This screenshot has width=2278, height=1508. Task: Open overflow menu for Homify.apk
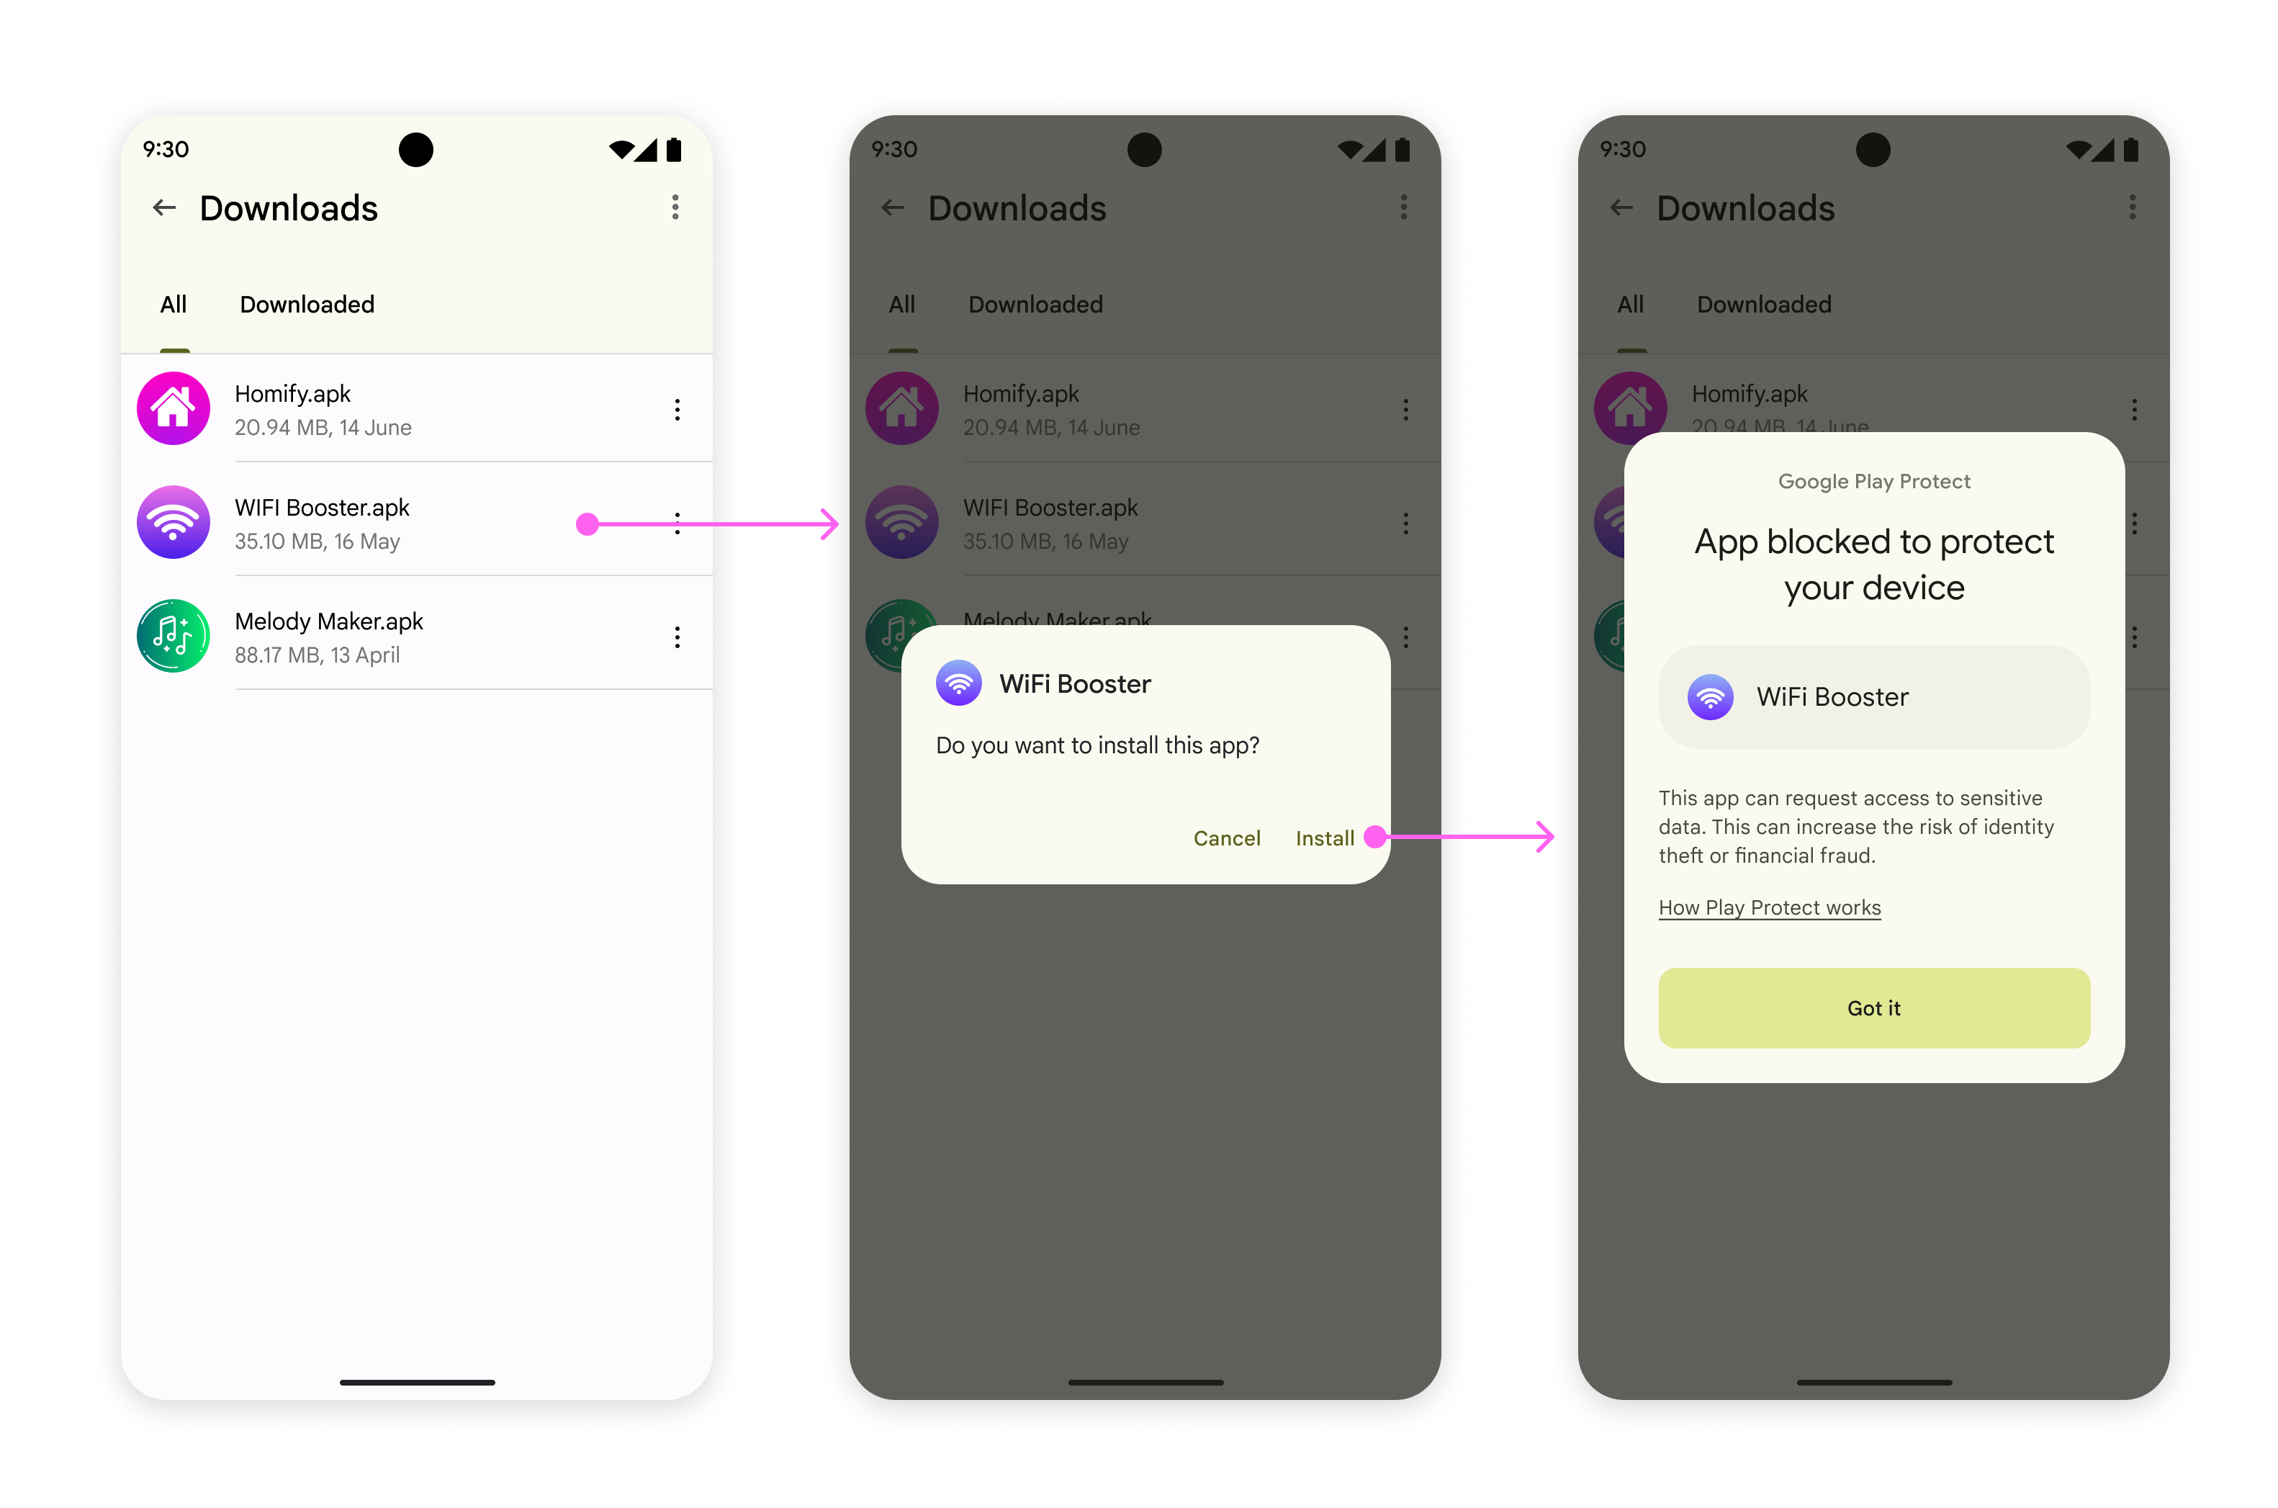coord(673,409)
